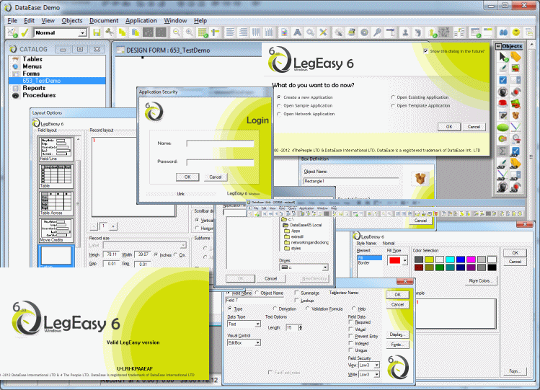540x390 pixels.
Task: Open the Window menu
Action: [175, 21]
